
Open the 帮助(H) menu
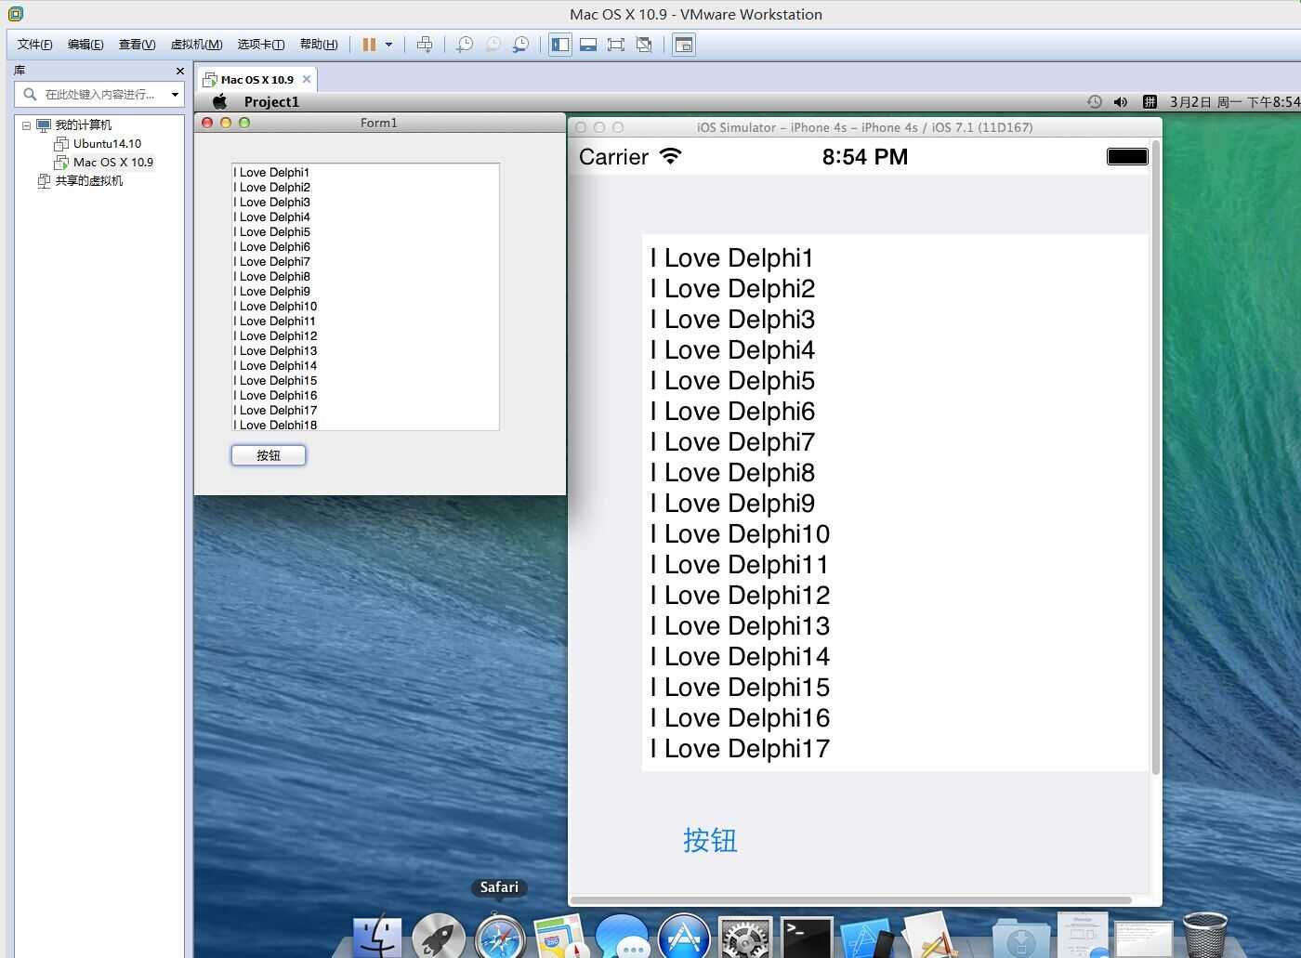tap(319, 45)
